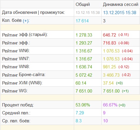This screenshot has height=130, width=140.
Task: Click the (-0.04) change in WN7 row
Action: coord(127,59)
